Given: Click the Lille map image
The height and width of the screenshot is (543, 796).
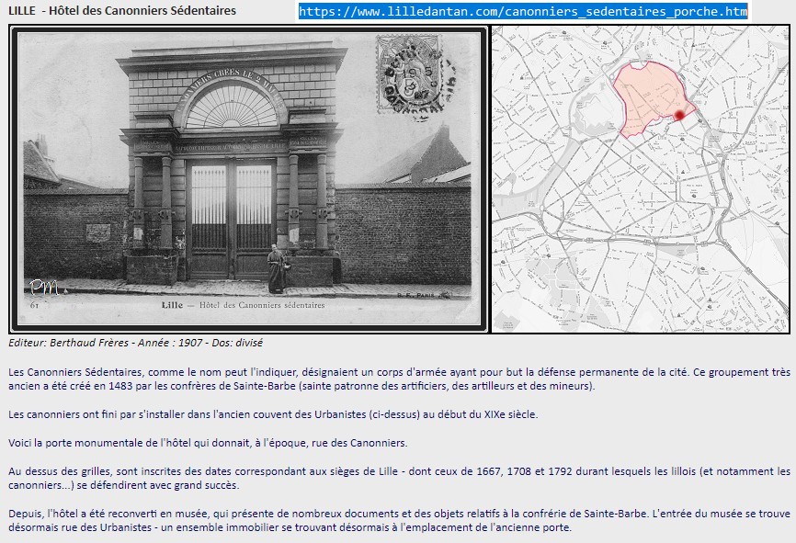Looking at the screenshot, I should (x=640, y=179).
